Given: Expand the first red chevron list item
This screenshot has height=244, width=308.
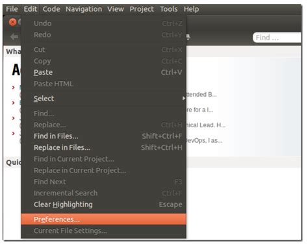Looking at the screenshot, I should [x=14, y=88].
